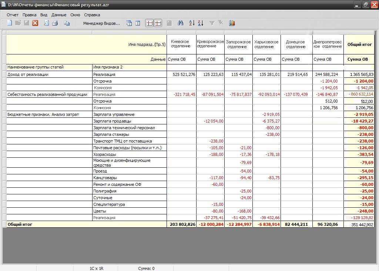Click the open folder toolbar icon

click(x=18, y=23)
